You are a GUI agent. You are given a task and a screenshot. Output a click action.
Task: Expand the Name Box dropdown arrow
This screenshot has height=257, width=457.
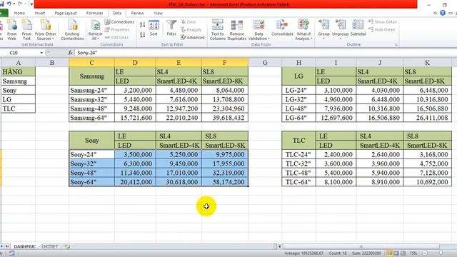click(41, 53)
